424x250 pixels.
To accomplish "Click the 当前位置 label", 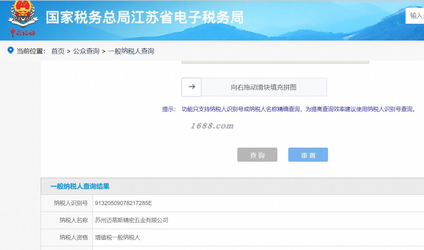I will (31, 51).
